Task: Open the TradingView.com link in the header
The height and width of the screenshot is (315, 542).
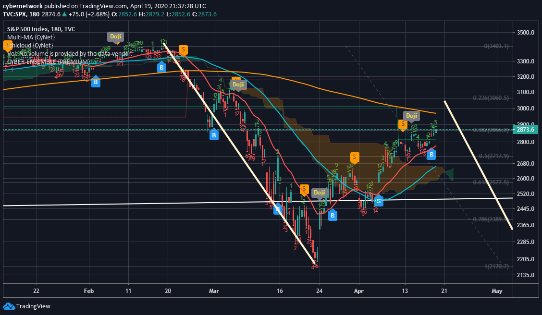Action: pos(103,6)
